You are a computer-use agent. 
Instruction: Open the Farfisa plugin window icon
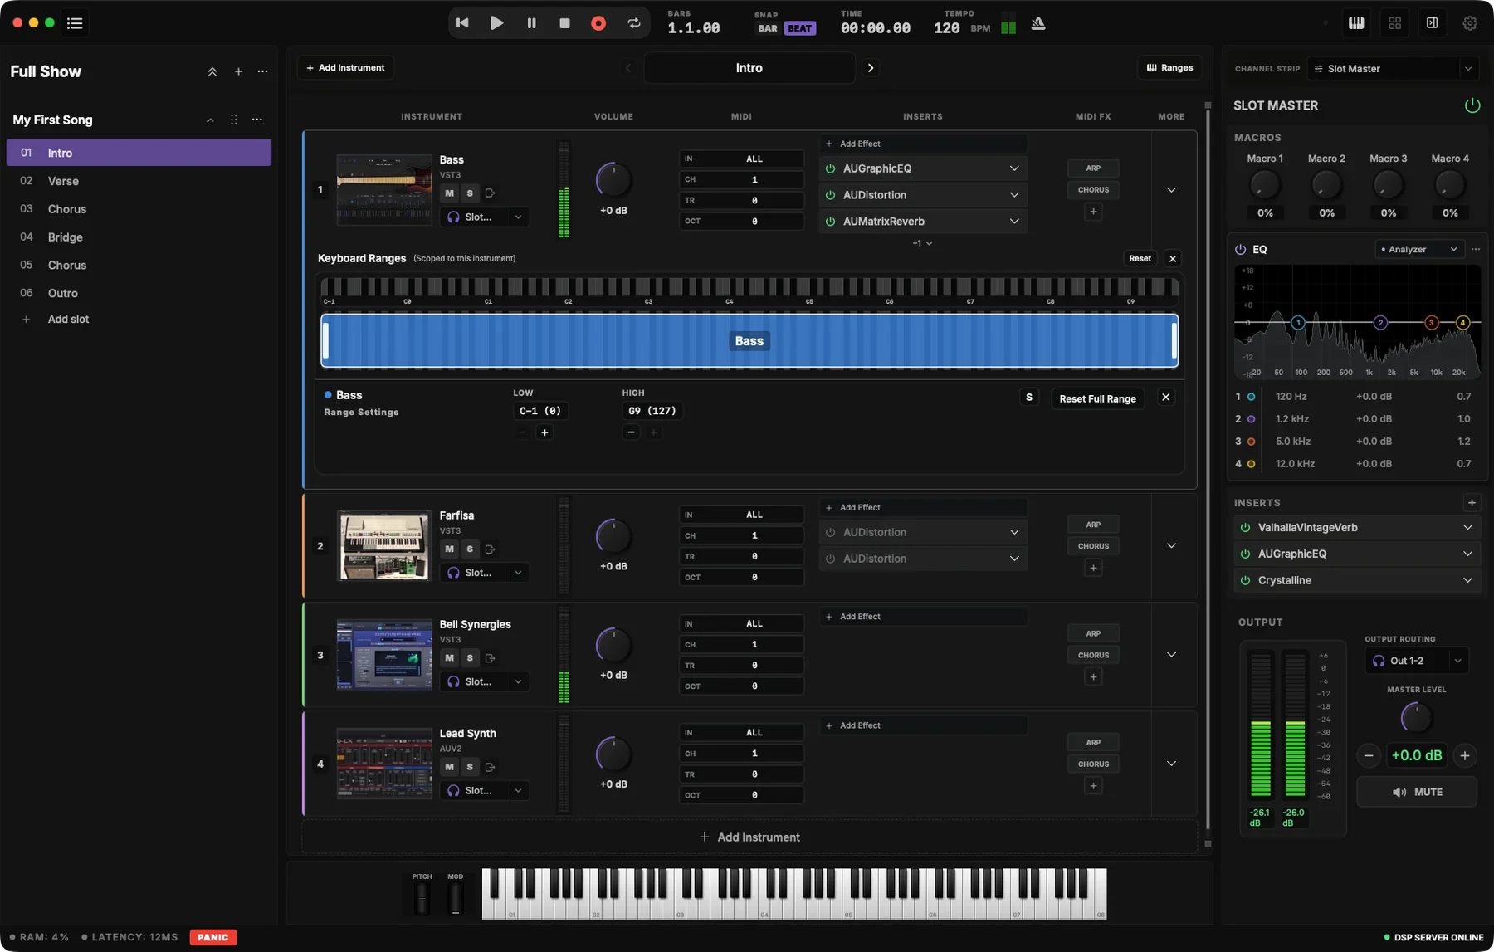pos(491,549)
